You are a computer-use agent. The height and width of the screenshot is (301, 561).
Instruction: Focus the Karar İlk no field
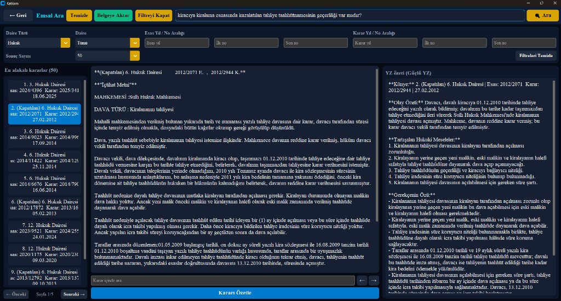click(454, 43)
